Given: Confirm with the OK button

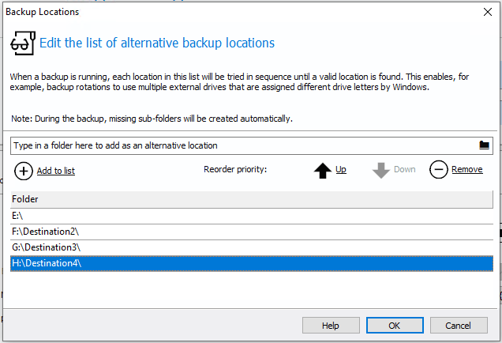Looking at the screenshot, I should pyautogui.click(x=394, y=326).
